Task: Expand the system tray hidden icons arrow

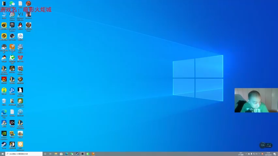Action: click(246, 154)
